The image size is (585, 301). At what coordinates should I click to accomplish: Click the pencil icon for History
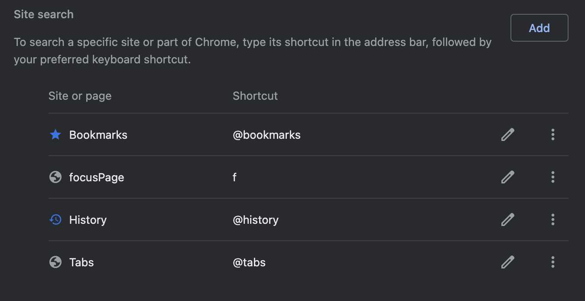tap(507, 220)
